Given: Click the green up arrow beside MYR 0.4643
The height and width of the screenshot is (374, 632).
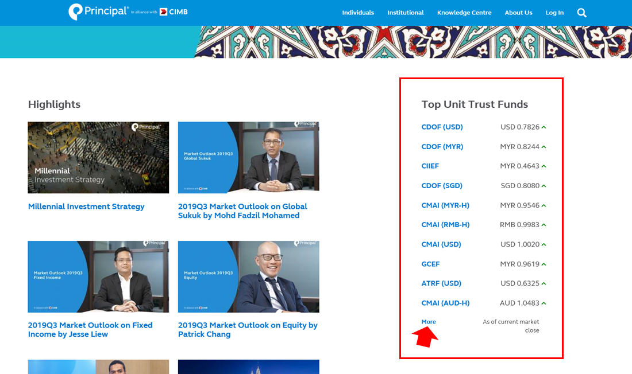Looking at the screenshot, I should (544, 166).
